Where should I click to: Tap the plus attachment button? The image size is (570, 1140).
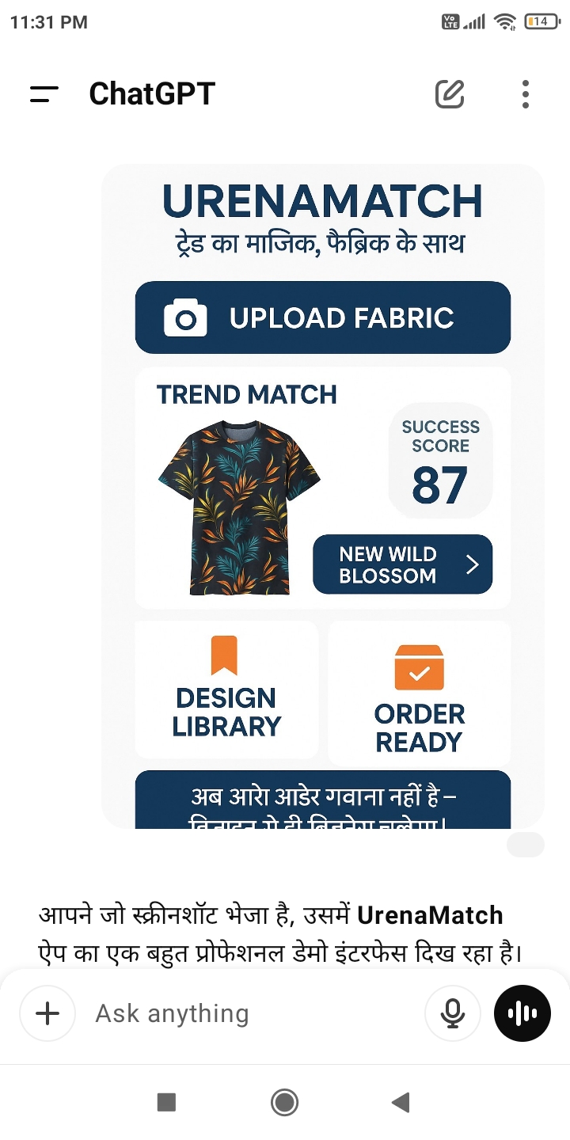(x=47, y=1013)
